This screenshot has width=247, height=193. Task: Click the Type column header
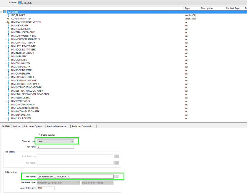[188, 8]
